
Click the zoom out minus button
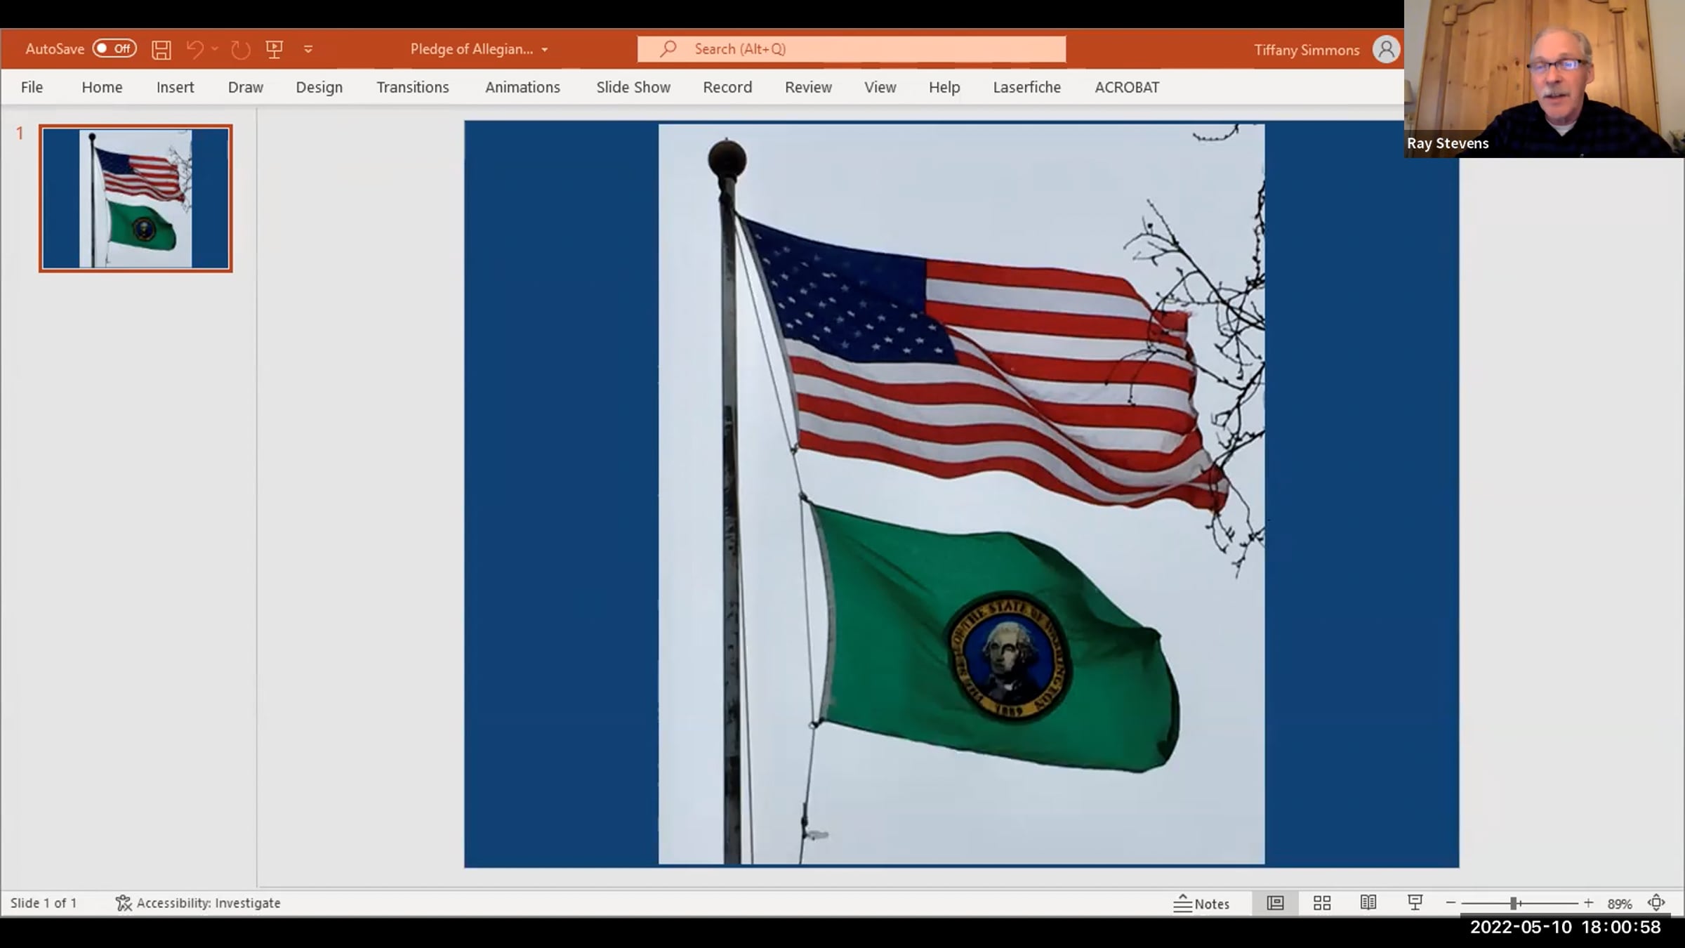click(1451, 903)
